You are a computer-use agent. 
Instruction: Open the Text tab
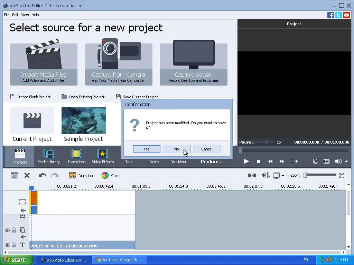click(129, 162)
